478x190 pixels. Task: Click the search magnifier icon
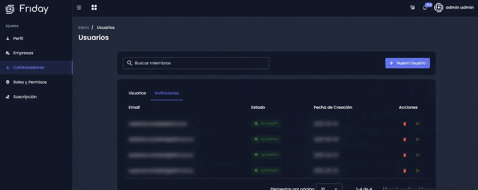[x=130, y=63]
